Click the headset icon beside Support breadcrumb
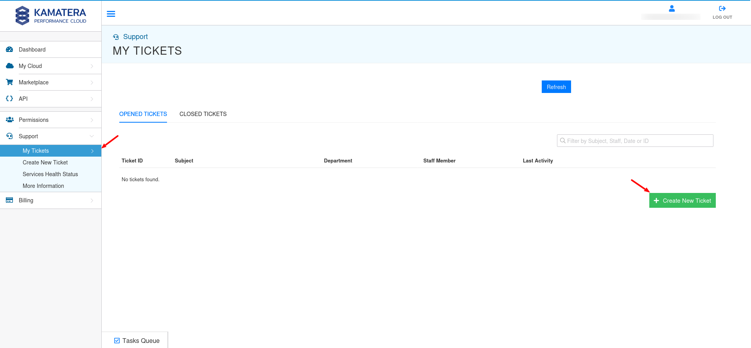The image size is (751, 348). tap(116, 37)
